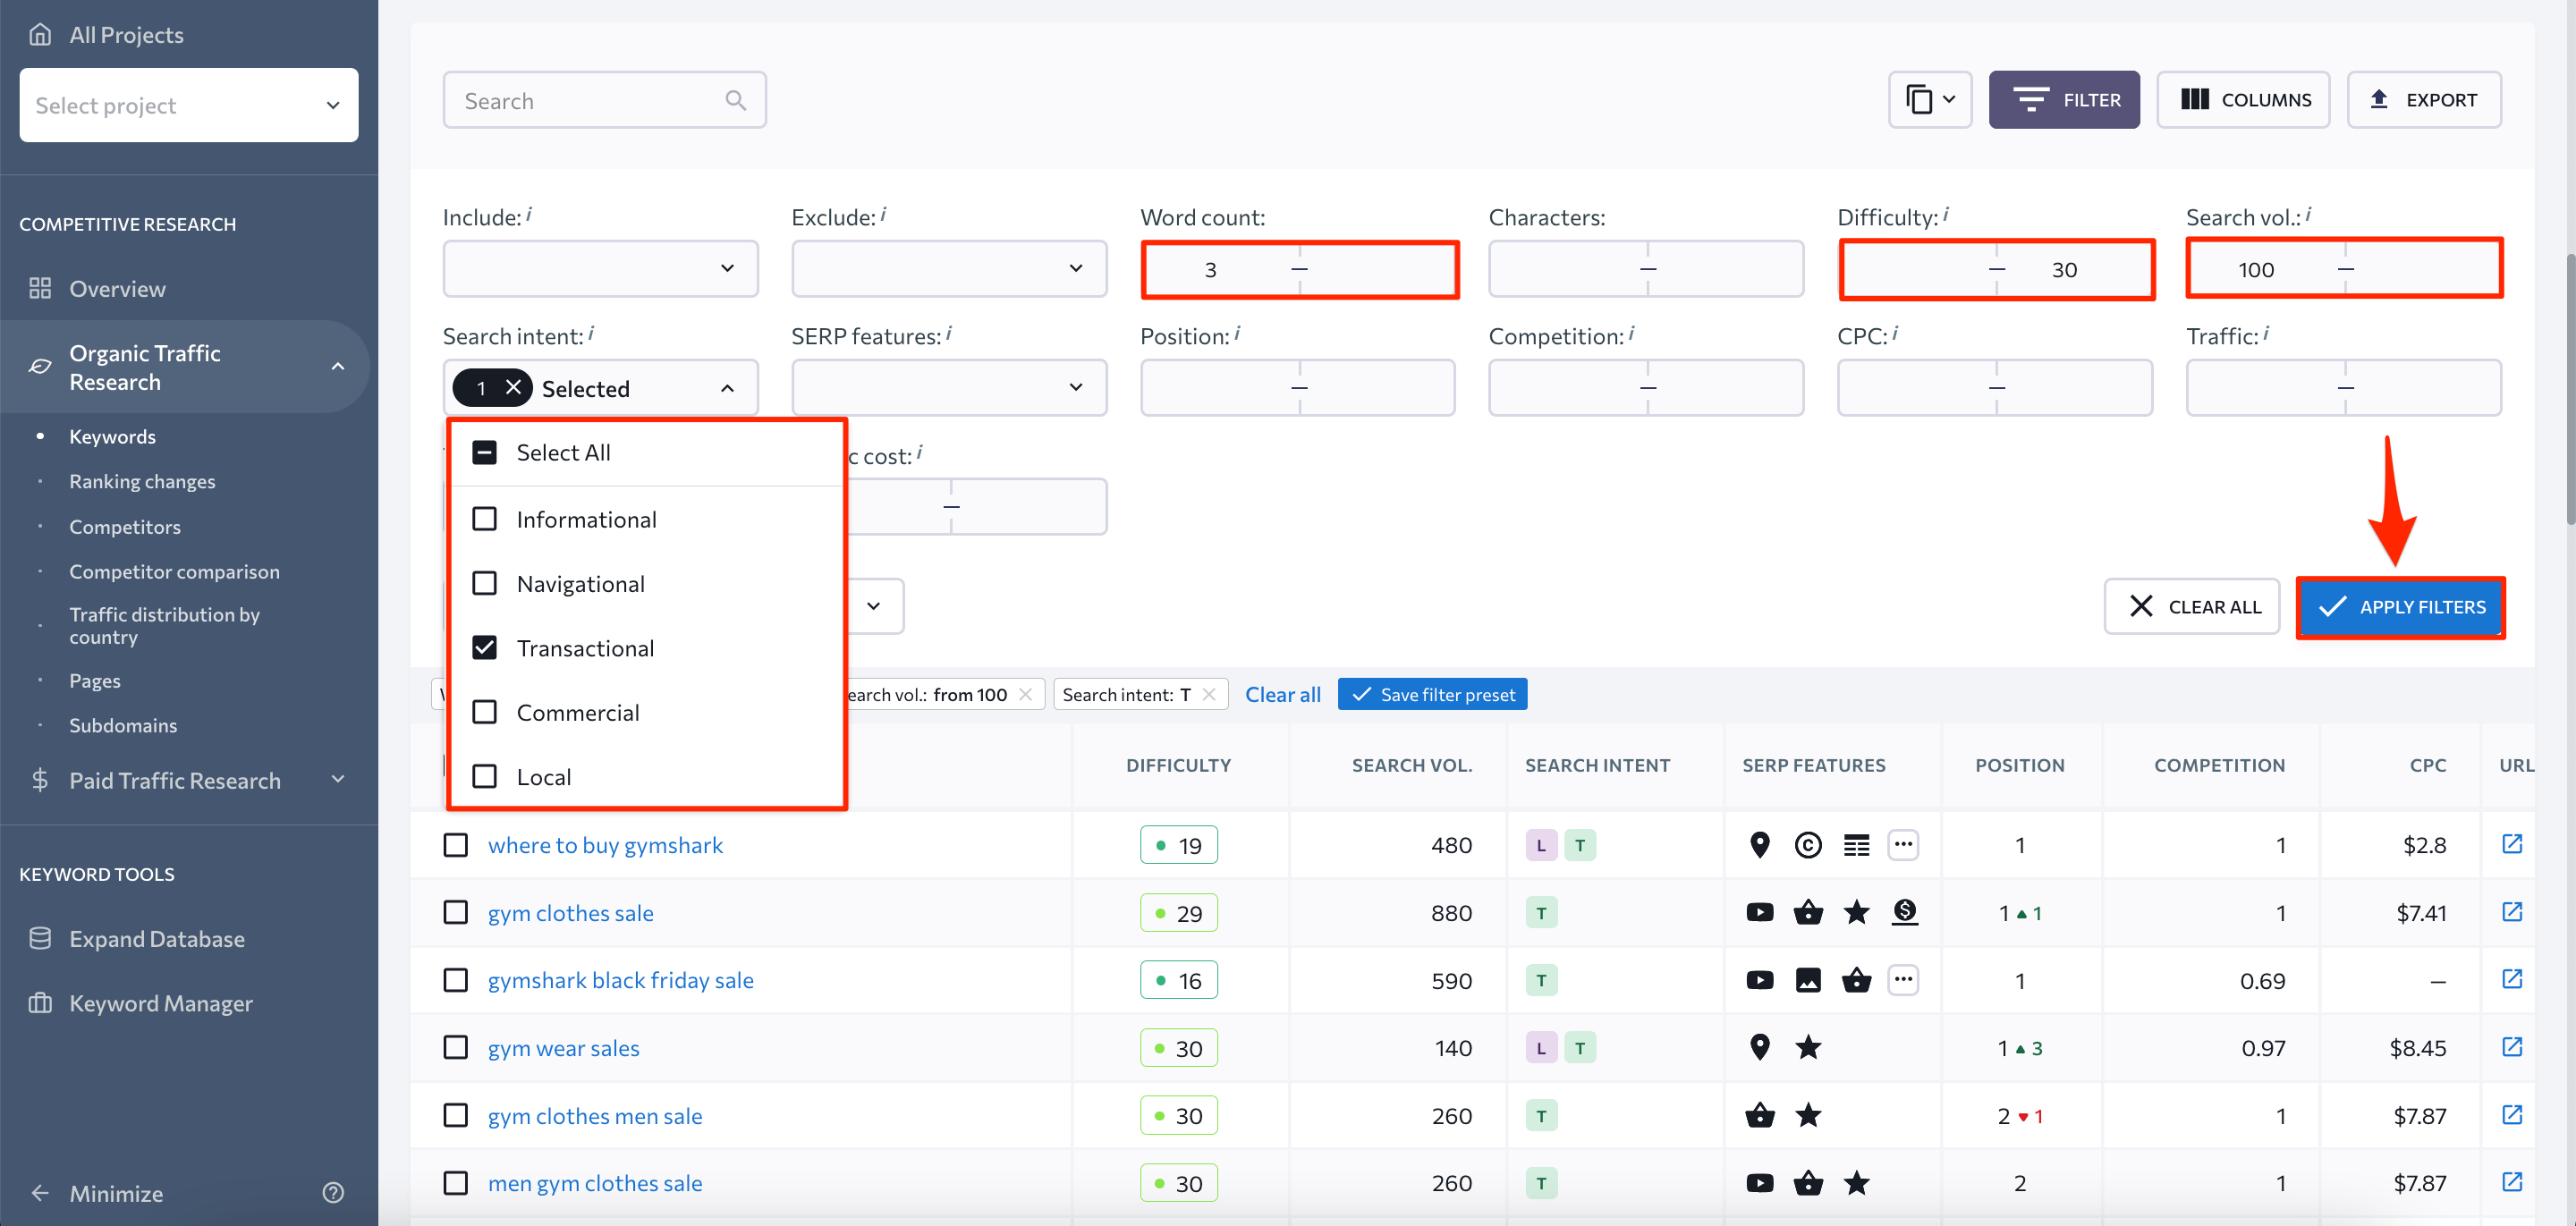Open Expand Database tool
The image size is (2576, 1226).
pyautogui.click(x=156, y=938)
